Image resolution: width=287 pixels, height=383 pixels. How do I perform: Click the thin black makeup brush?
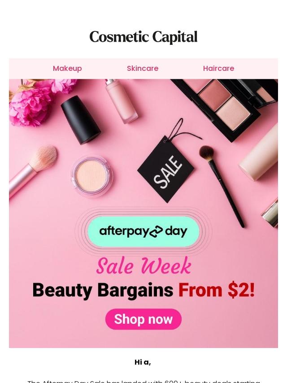[221, 186]
